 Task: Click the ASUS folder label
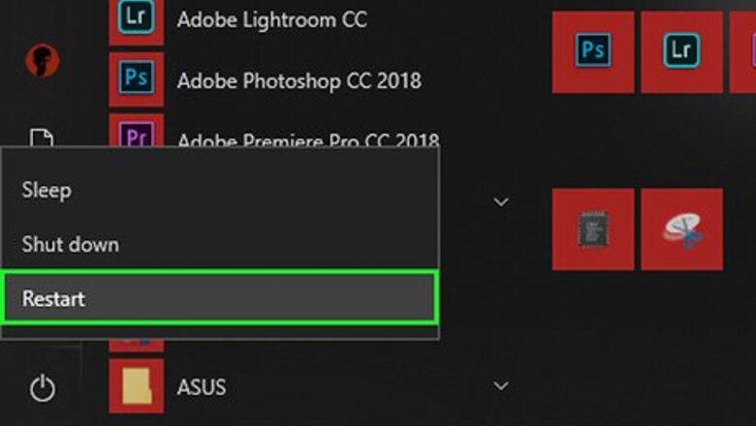tap(202, 387)
